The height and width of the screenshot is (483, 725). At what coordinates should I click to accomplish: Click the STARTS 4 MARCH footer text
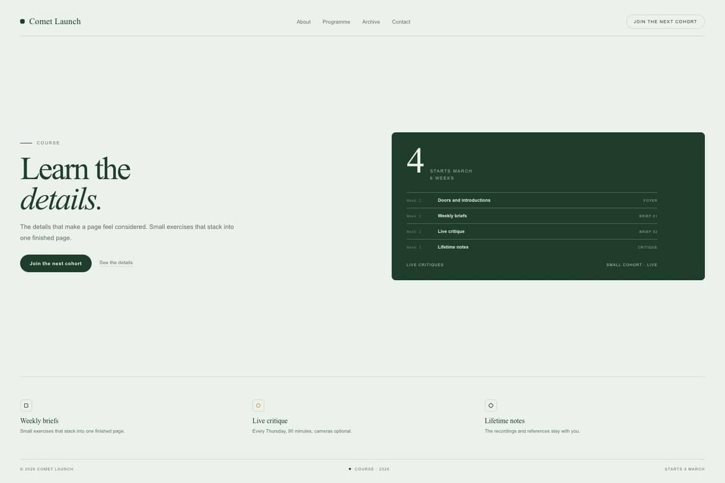[685, 469]
